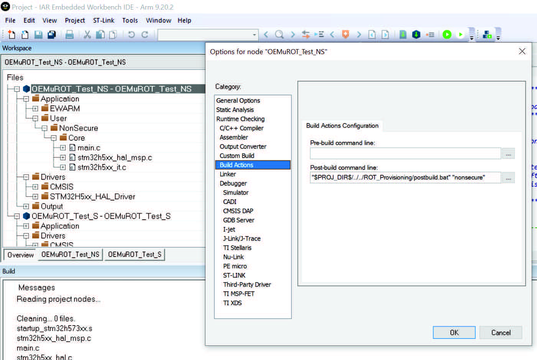Screen dimensions: 537x360
Task: Select the OEMuROT_Test_S project node
Action: 101,216
